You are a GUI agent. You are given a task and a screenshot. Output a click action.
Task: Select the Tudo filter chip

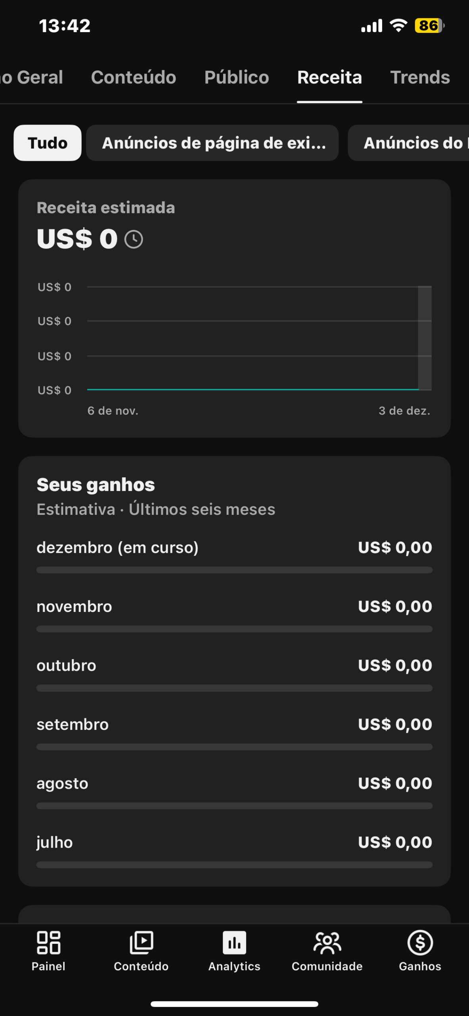point(48,143)
